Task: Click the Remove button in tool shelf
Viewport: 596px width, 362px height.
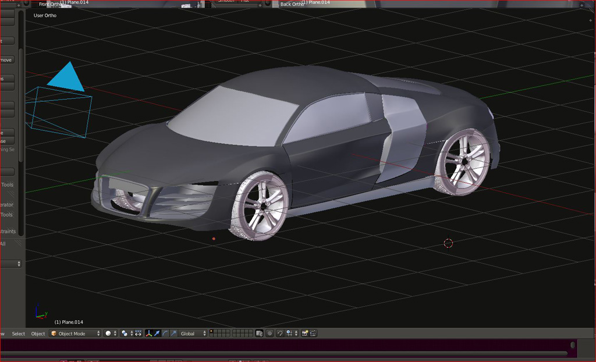Action: [x=7, y=60]
